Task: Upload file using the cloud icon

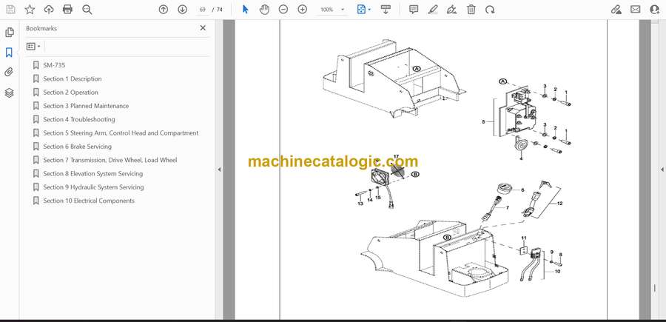Action: coord(49,10)
